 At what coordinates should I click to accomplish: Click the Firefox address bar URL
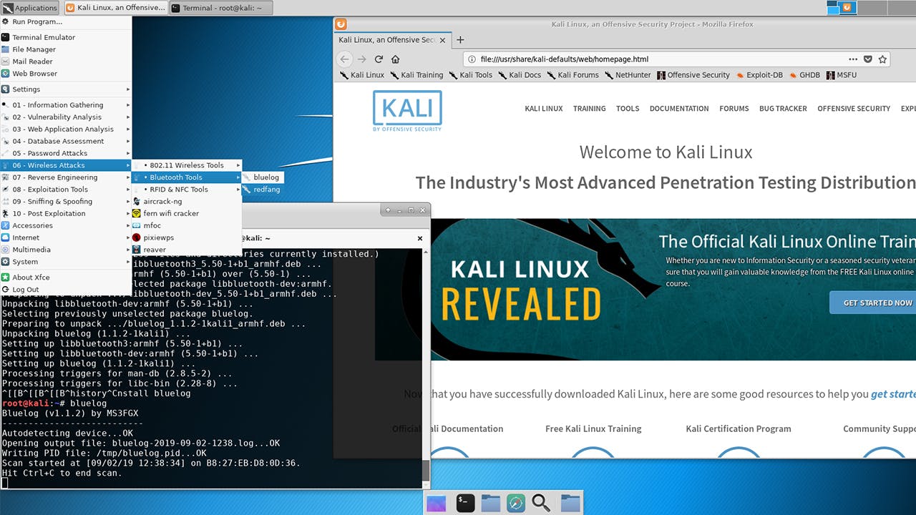pos(564,59)
